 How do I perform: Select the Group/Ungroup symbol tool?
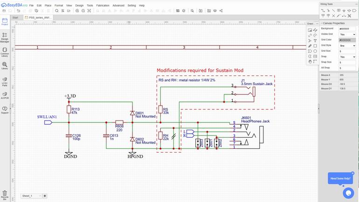point(349,16)
